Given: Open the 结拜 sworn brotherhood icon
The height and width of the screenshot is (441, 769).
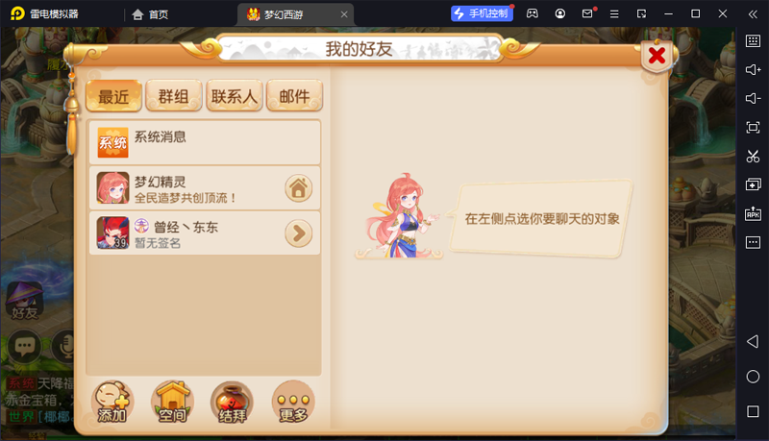Looking at the screenshot, I should (233, 402).
